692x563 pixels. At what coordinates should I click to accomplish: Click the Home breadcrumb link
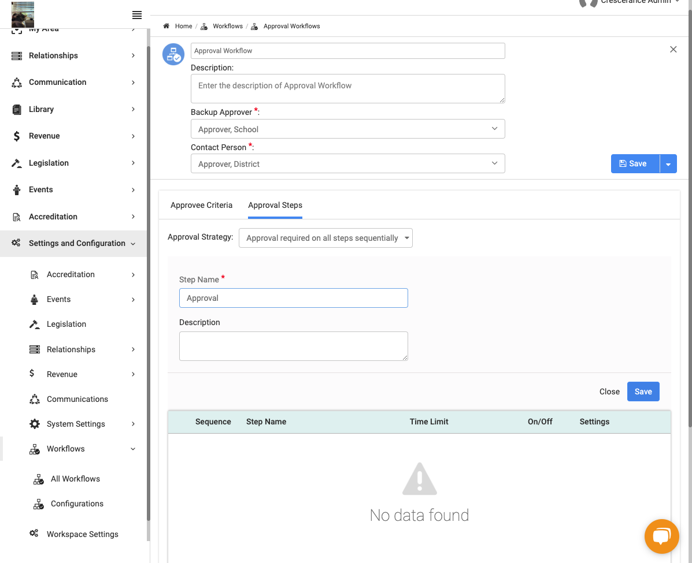tap(184, 26)
